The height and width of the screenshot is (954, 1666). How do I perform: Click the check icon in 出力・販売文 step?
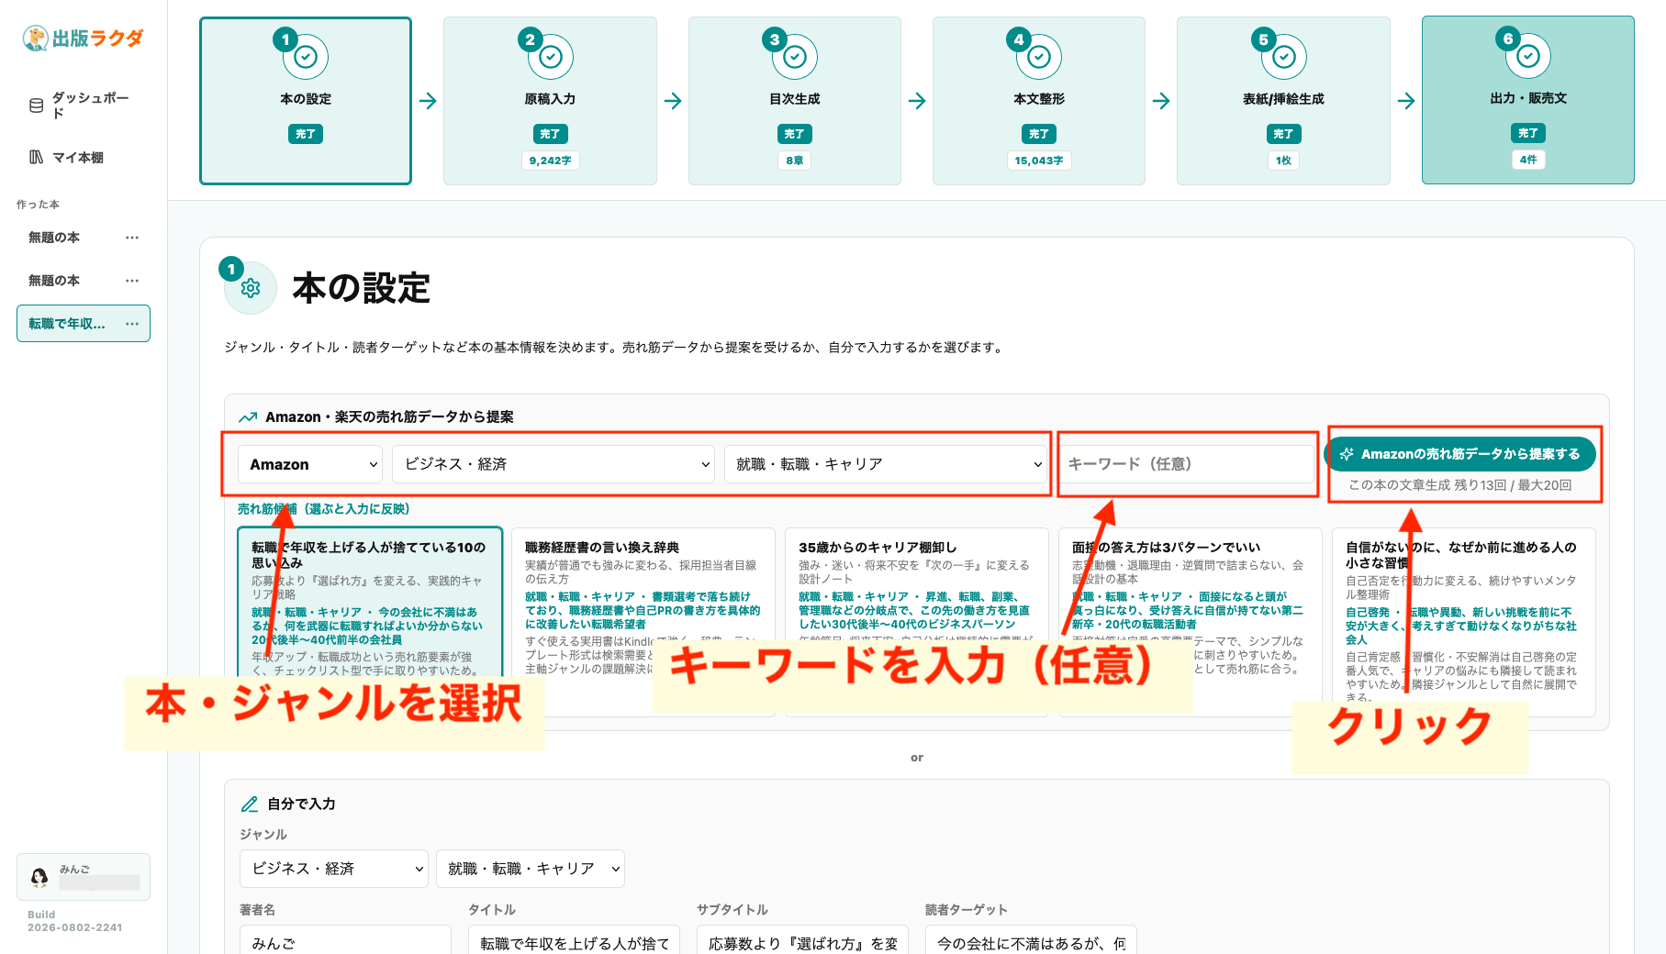(1528, 56)
